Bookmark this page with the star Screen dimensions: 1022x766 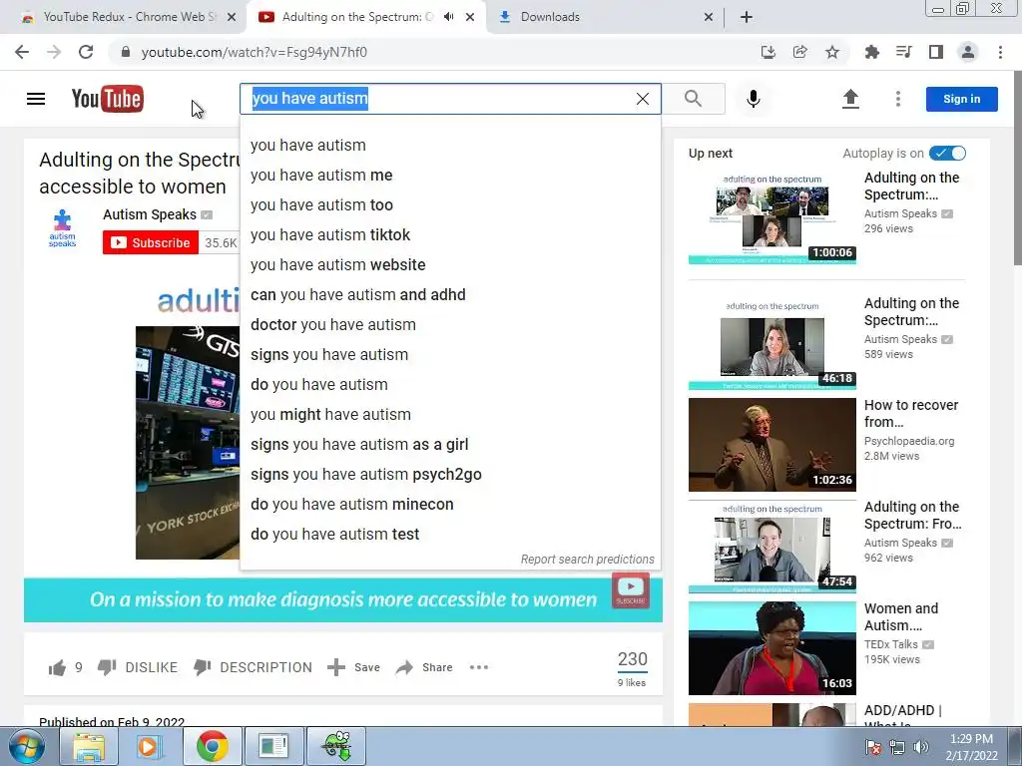click(832, 52)
